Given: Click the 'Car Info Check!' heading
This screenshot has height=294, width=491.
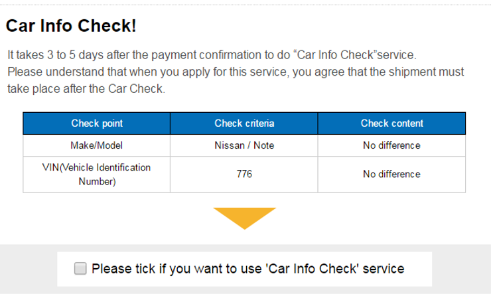Looking at the screenshot, I should tap(71, 26).
